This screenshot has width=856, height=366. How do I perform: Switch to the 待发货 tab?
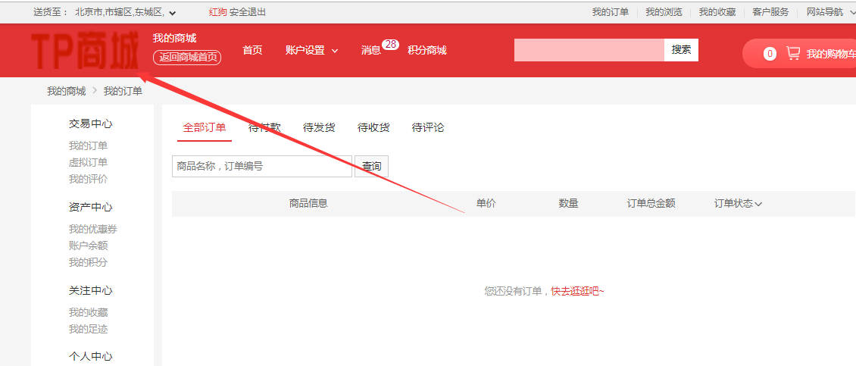(319, 127)
